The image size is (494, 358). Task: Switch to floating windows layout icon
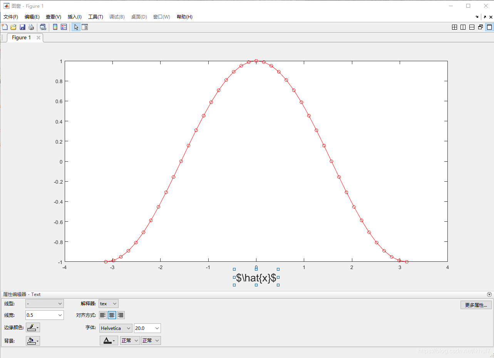481,27
